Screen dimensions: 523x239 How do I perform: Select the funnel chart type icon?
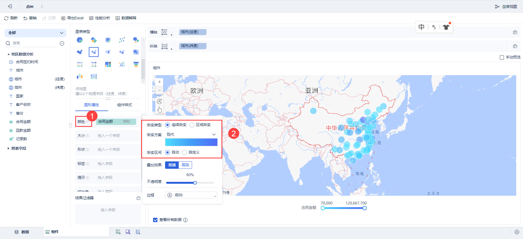pyautogui.click(x=136, y=64)
